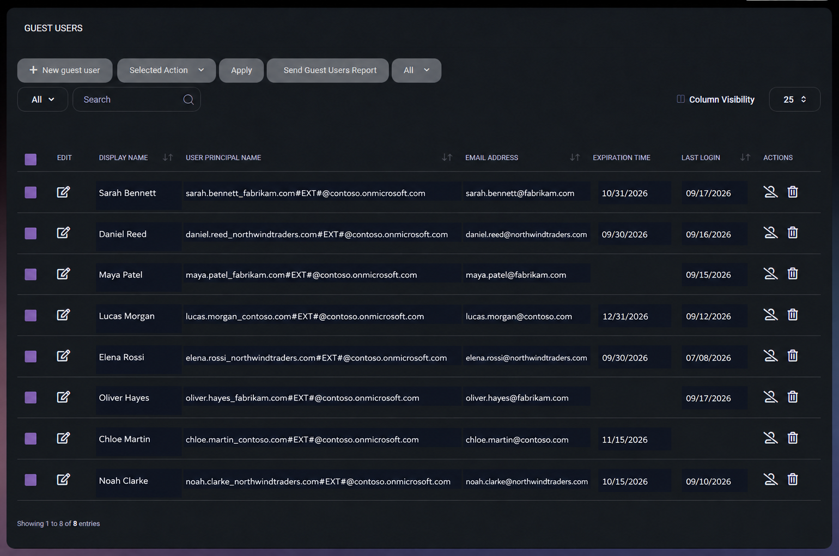Edit Daniel Reed's guest user entry
Image resolution: width=839 pixels, height=556 pixels.
[63, 233]
